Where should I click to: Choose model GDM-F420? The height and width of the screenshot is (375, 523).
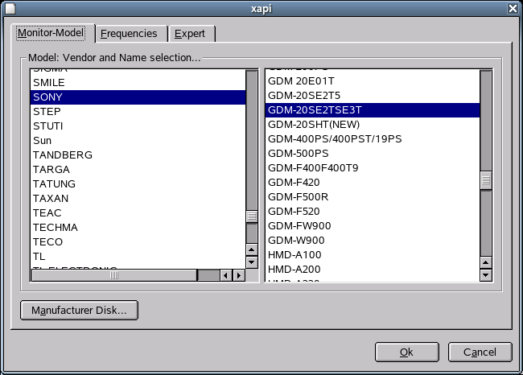coord(373,183)
